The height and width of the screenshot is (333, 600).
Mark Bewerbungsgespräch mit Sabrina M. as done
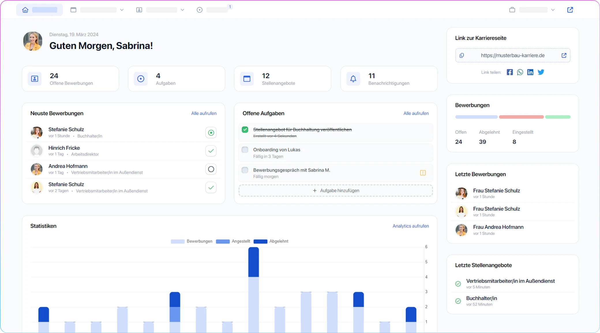click(x=245, y=170)
